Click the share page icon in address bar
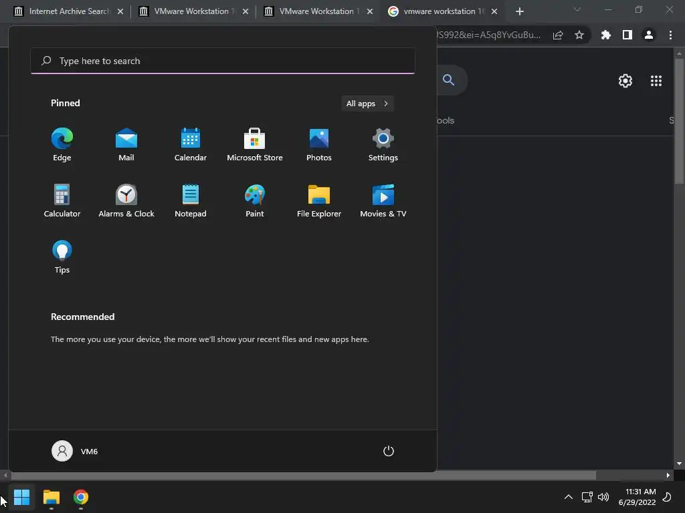This screenshot has height=513, width=685. coord(558,35)
